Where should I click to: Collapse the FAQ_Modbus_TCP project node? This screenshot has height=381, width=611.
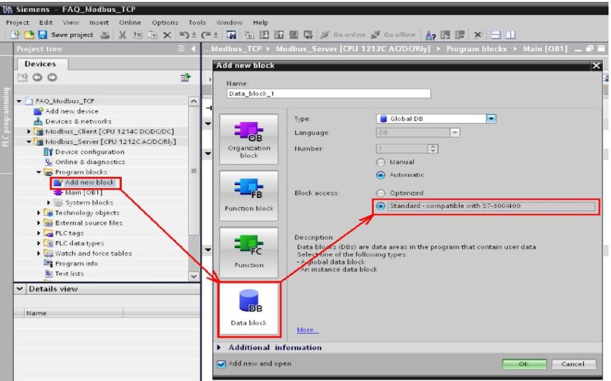click(19, 101)
